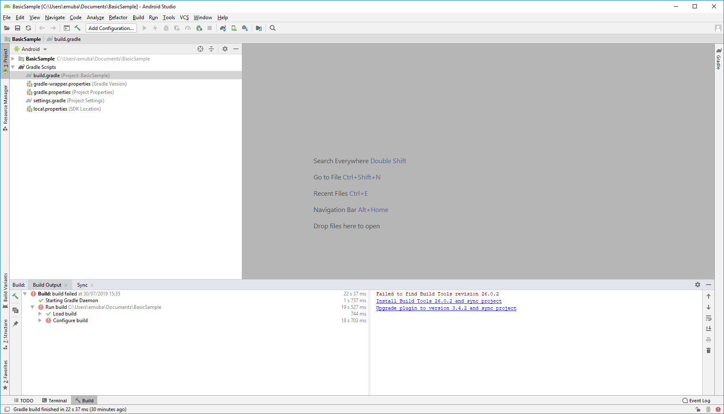Click Upgrade plugin to version 3.4.2 link

pos(446,308)
